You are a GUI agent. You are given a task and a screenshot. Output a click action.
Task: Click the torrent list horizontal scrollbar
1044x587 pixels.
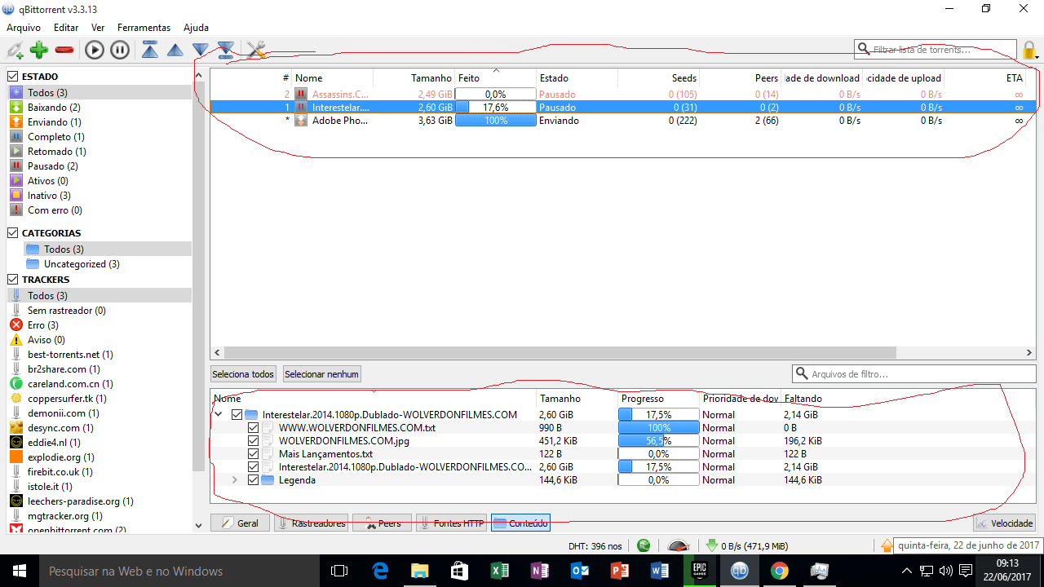pos(559,353)
